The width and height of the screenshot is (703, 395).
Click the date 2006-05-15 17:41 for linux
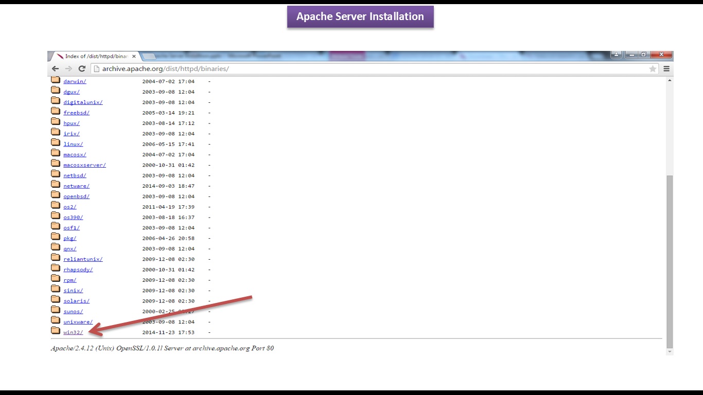[168, 144]
